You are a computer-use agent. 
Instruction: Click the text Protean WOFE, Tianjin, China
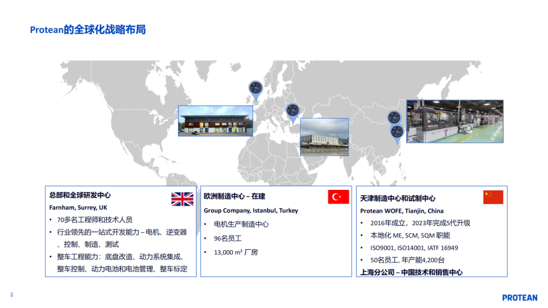pyautogui.click(x=402, y=211)
